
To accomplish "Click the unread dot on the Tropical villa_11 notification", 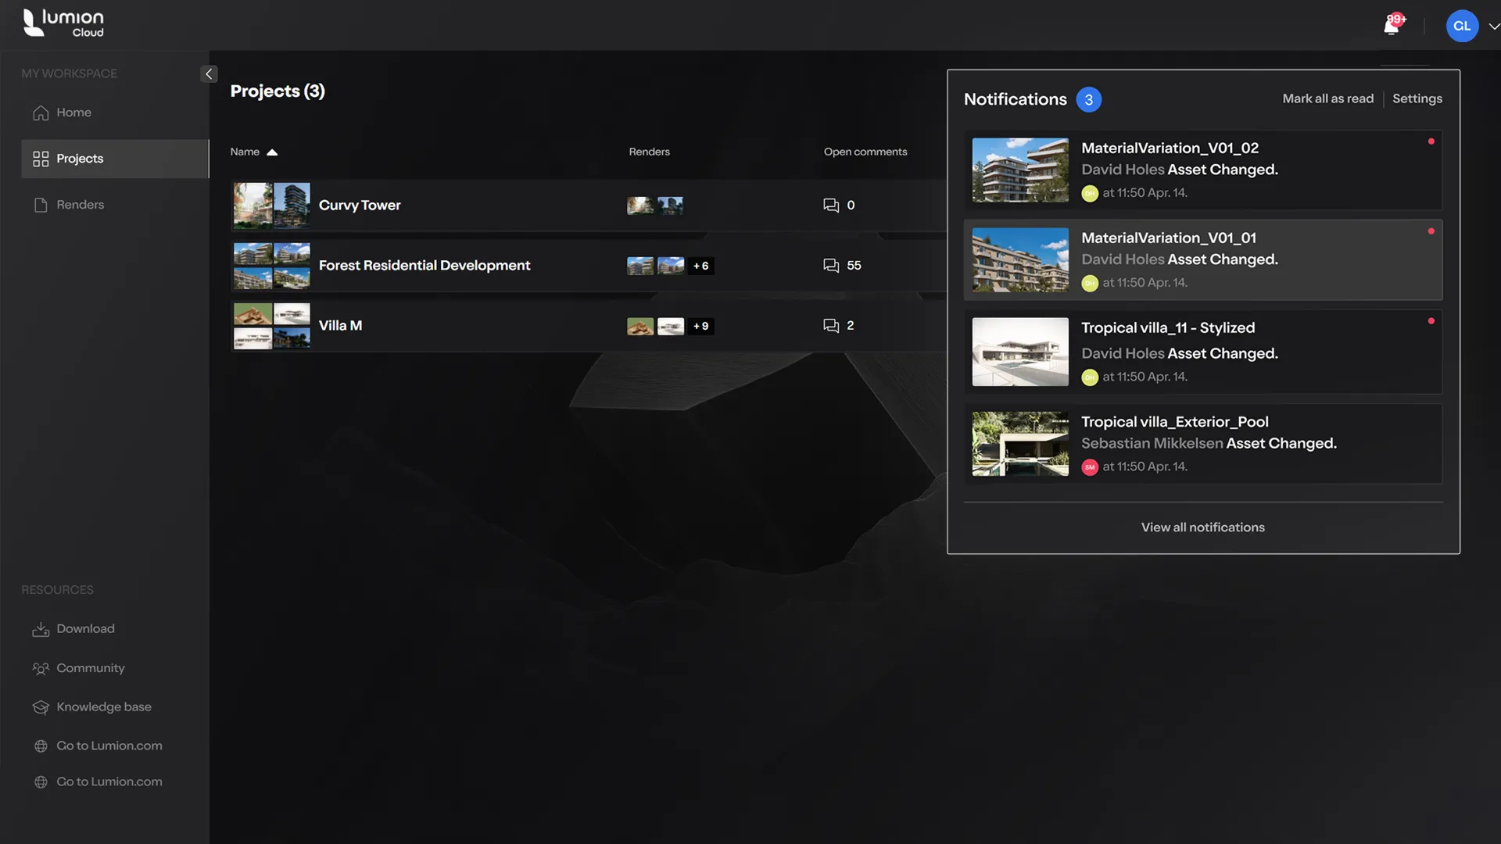I will (x=1431, y=321).
